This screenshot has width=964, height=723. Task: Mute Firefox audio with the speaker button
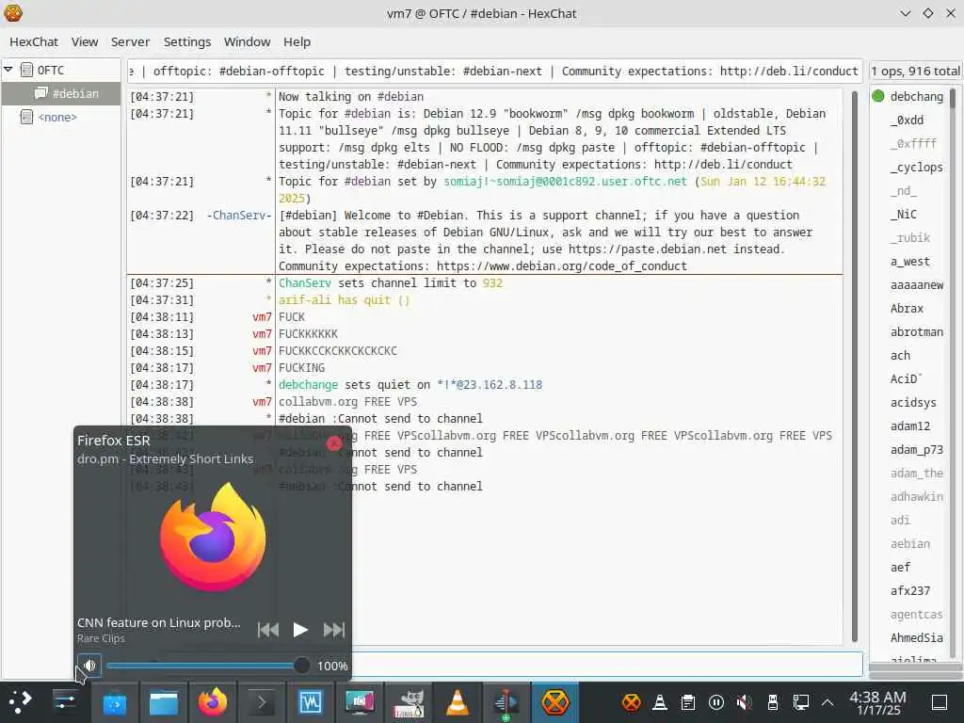point(89,666)
